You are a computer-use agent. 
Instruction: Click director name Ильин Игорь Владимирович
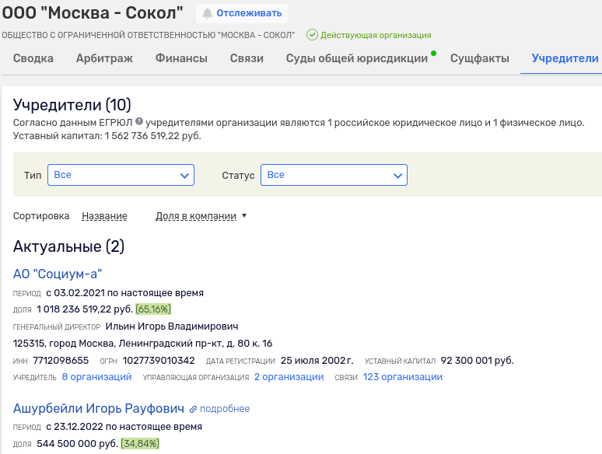click(172, 327)
